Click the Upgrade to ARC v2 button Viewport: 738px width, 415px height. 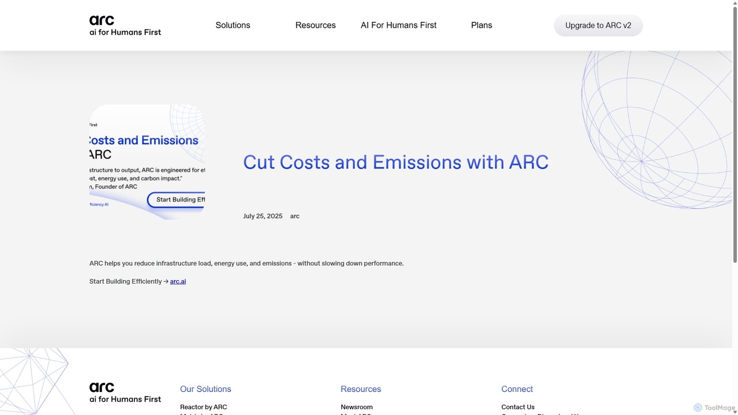pos(598,25)
